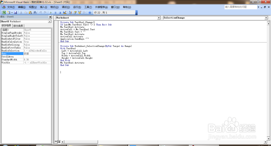Open the 文件(F) menu
Viewport: 271px width, 146px height.
[x=11, y=7]
